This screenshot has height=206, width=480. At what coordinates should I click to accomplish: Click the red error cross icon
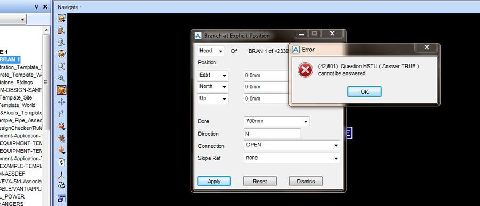tap(305, 70)
